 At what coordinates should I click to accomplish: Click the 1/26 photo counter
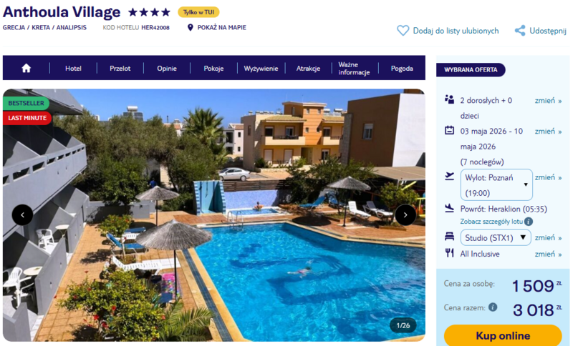coord(403,325)
